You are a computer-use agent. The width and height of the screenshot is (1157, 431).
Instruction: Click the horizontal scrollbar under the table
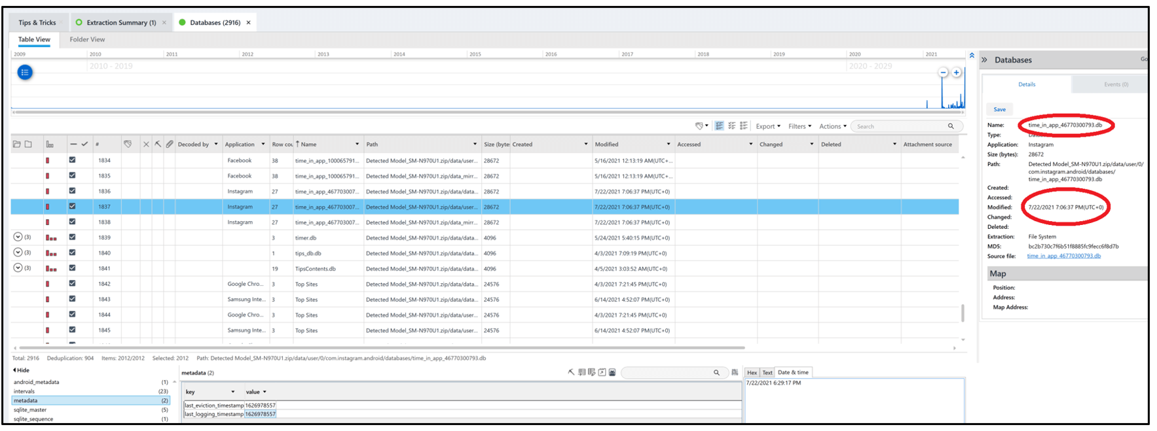[x=380, y=348]
